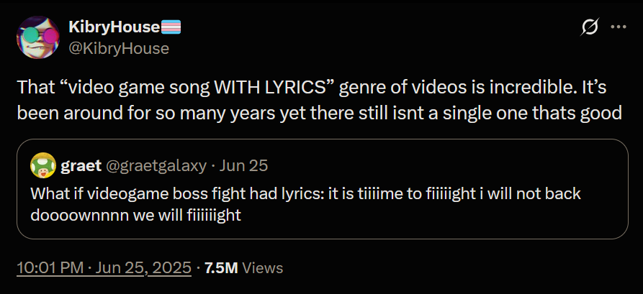
Task: Open graet's display name in quoted post
Action: click(81, 166)
